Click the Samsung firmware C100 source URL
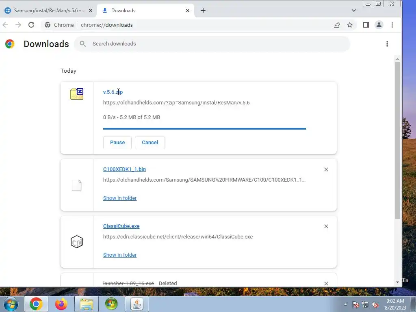 click(x=204, y=180)
